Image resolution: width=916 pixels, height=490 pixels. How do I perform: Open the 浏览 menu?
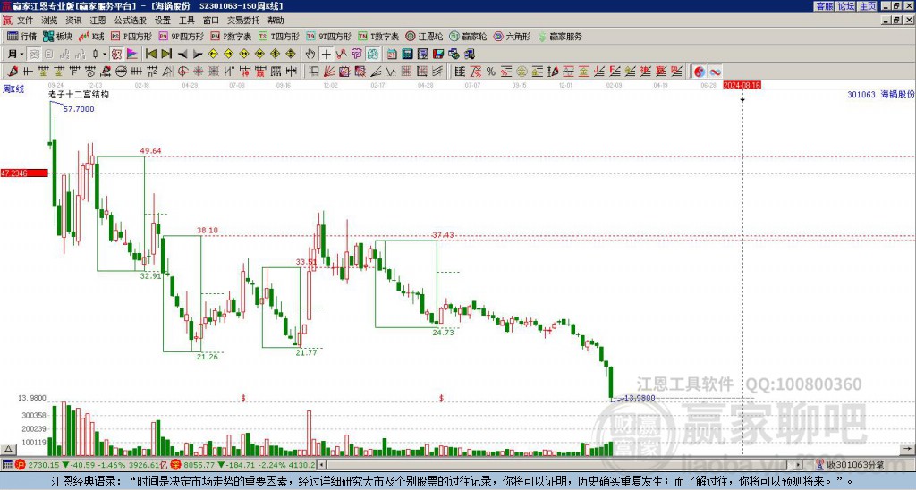point(49,21)
